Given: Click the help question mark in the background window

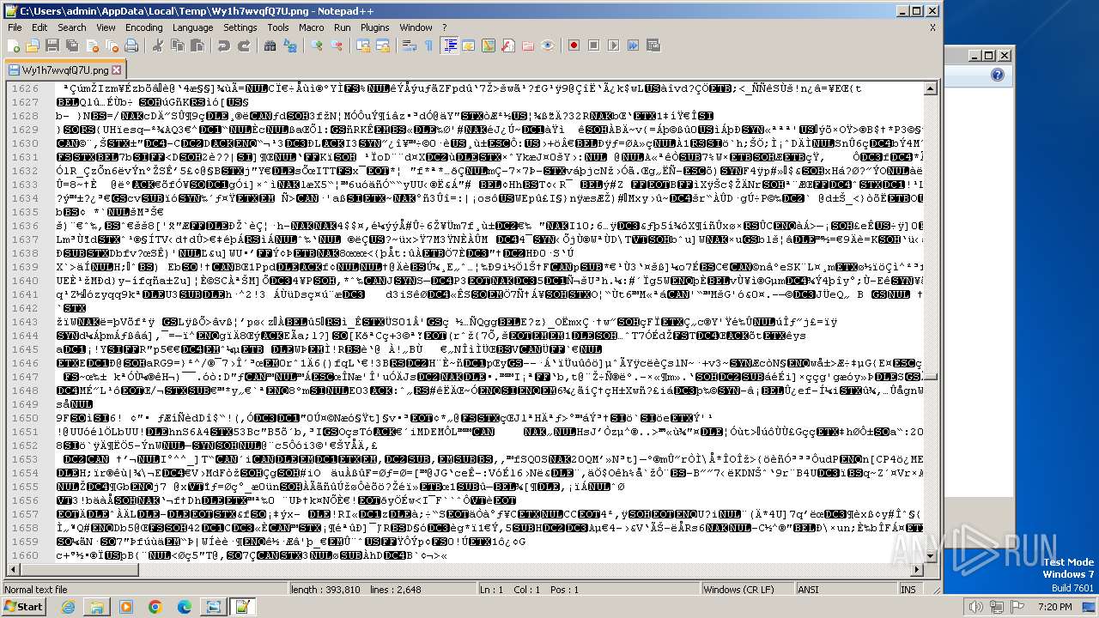Looking at the screenshot, I should pos(997,75).
